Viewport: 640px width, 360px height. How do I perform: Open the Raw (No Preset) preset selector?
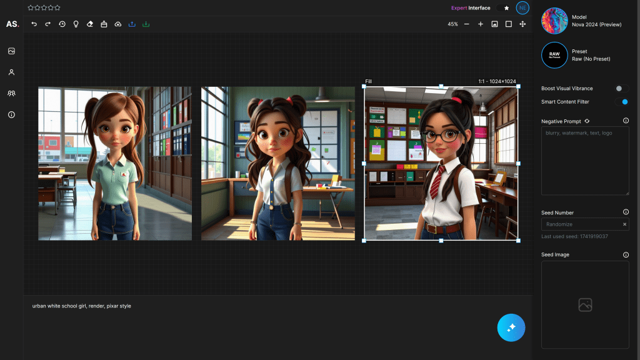pyautogui.click(x=554, y=55)
